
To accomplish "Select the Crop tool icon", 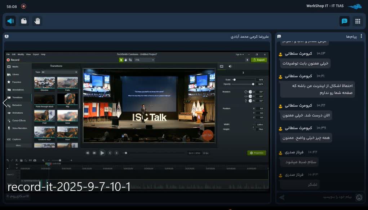I will (x=130, y=60).
